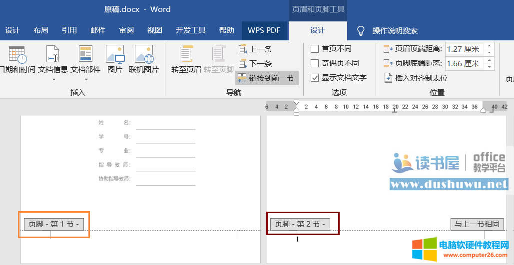This screenshot has width=514, height=265.
Task: Click 插入对齐制表位 (Insert Alignment Tab)
Action: 416,78
